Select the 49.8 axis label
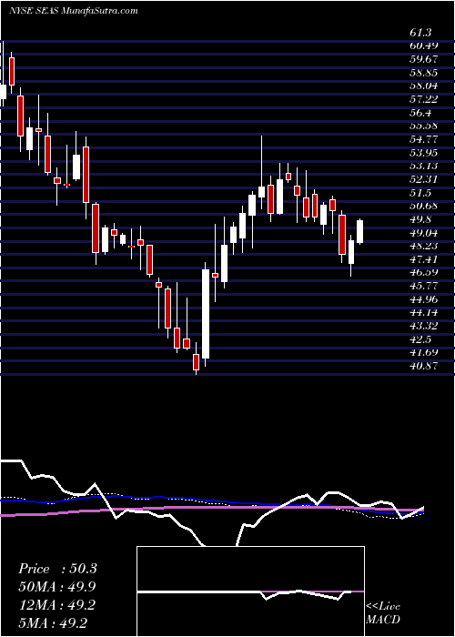Image resolution: width=455 pixels, height=637 pixels. [420, 220]
